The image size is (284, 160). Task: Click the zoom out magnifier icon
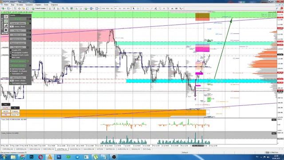pos(67,8)
